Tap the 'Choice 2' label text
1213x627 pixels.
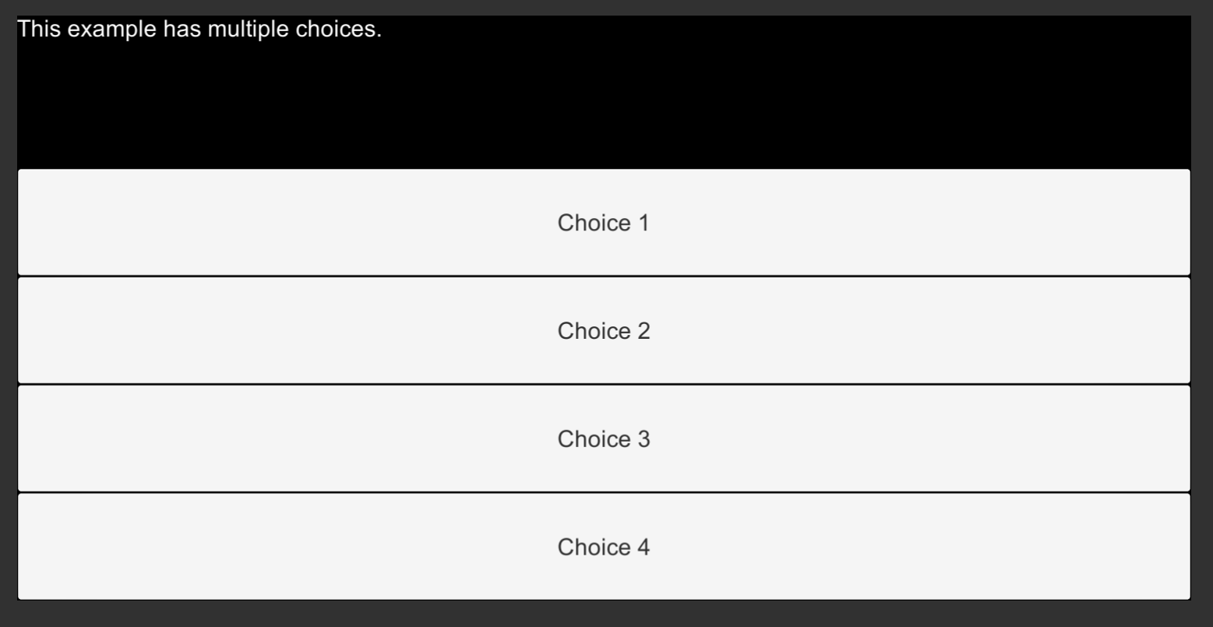point(603,332)
